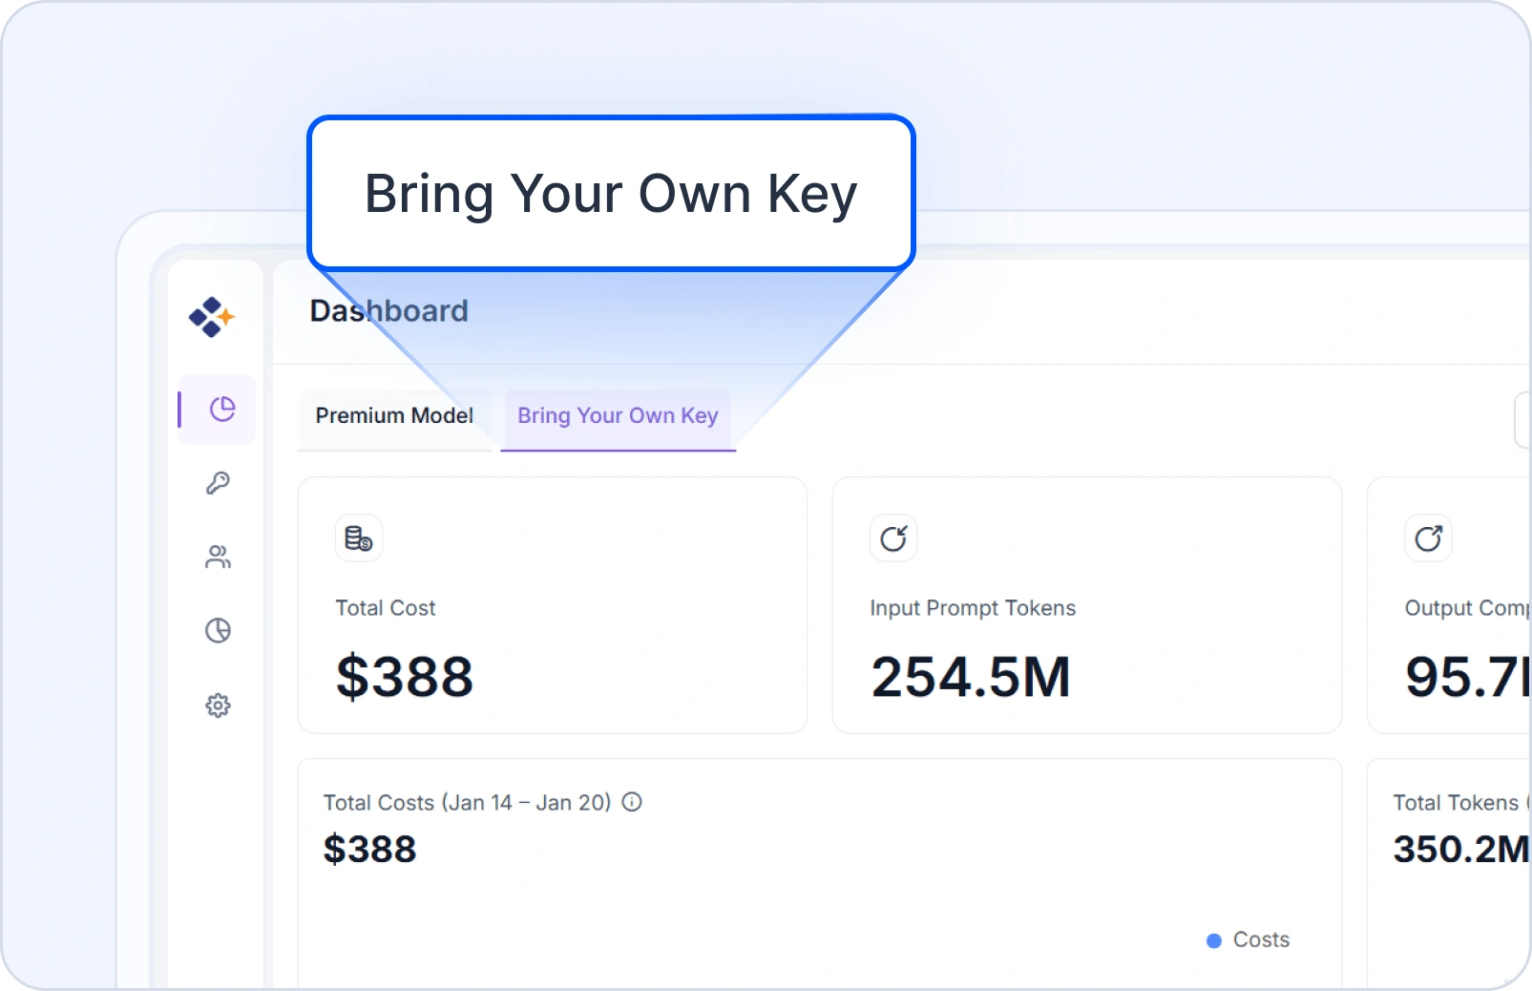Click the Output Completion tokens card icon

tap(1428, 538)
